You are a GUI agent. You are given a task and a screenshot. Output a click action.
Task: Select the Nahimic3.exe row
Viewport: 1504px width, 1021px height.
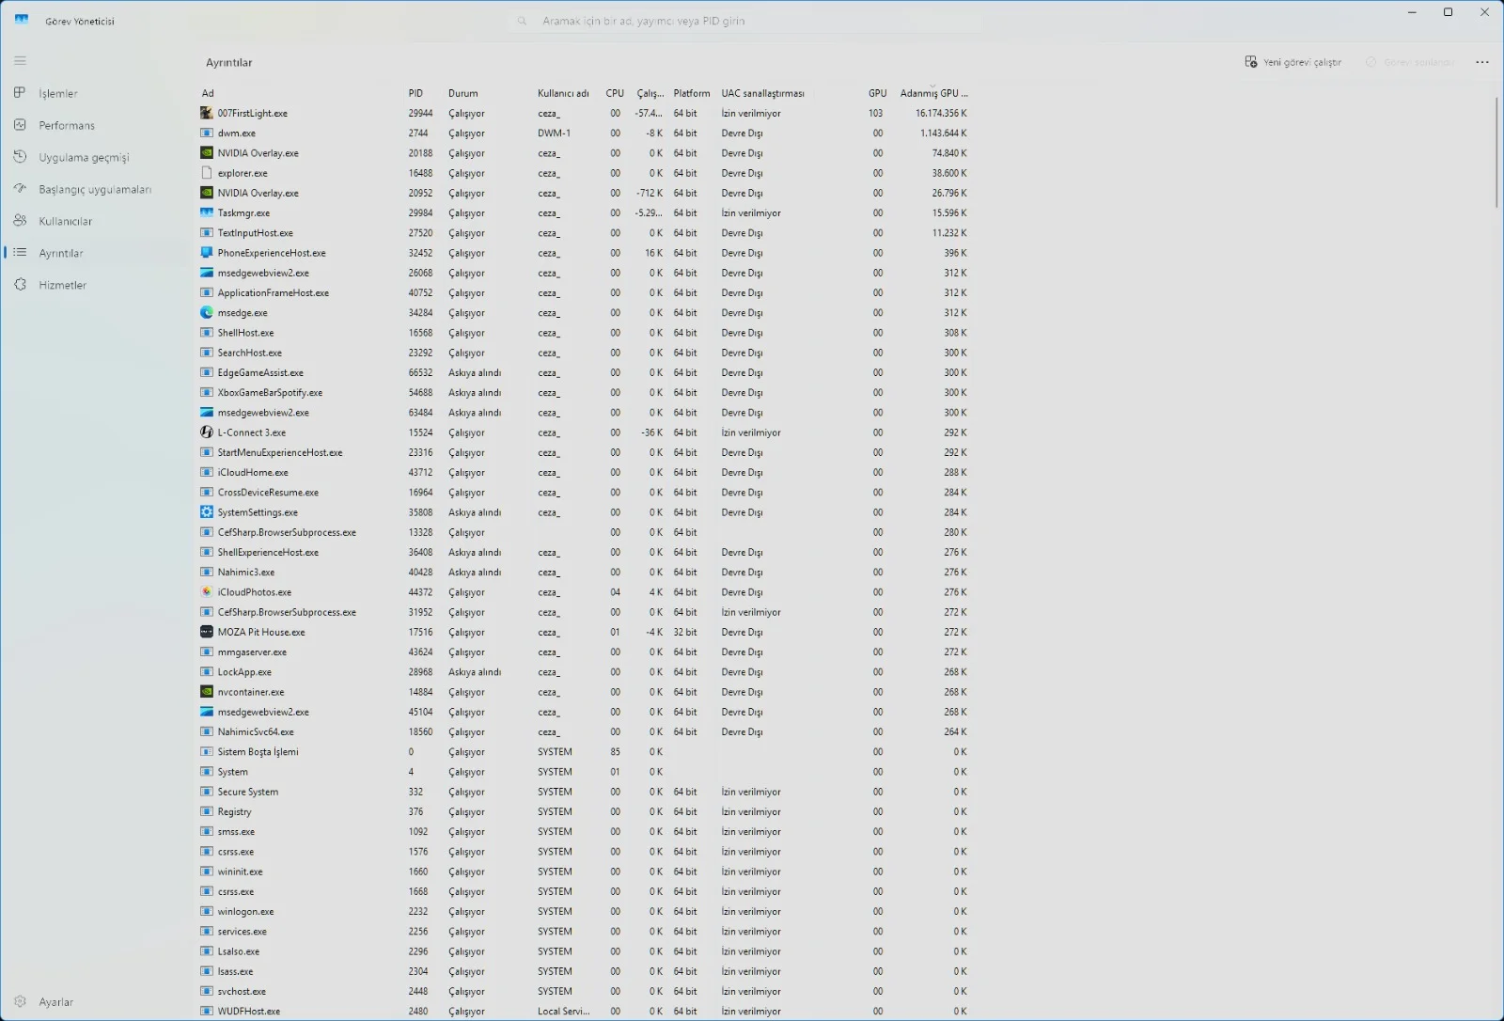[x=585, y=573]
